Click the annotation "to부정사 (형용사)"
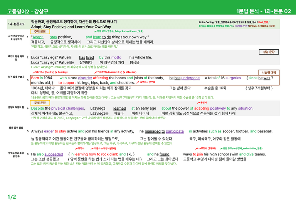This screenshot has width=296, height=209. 205,149
